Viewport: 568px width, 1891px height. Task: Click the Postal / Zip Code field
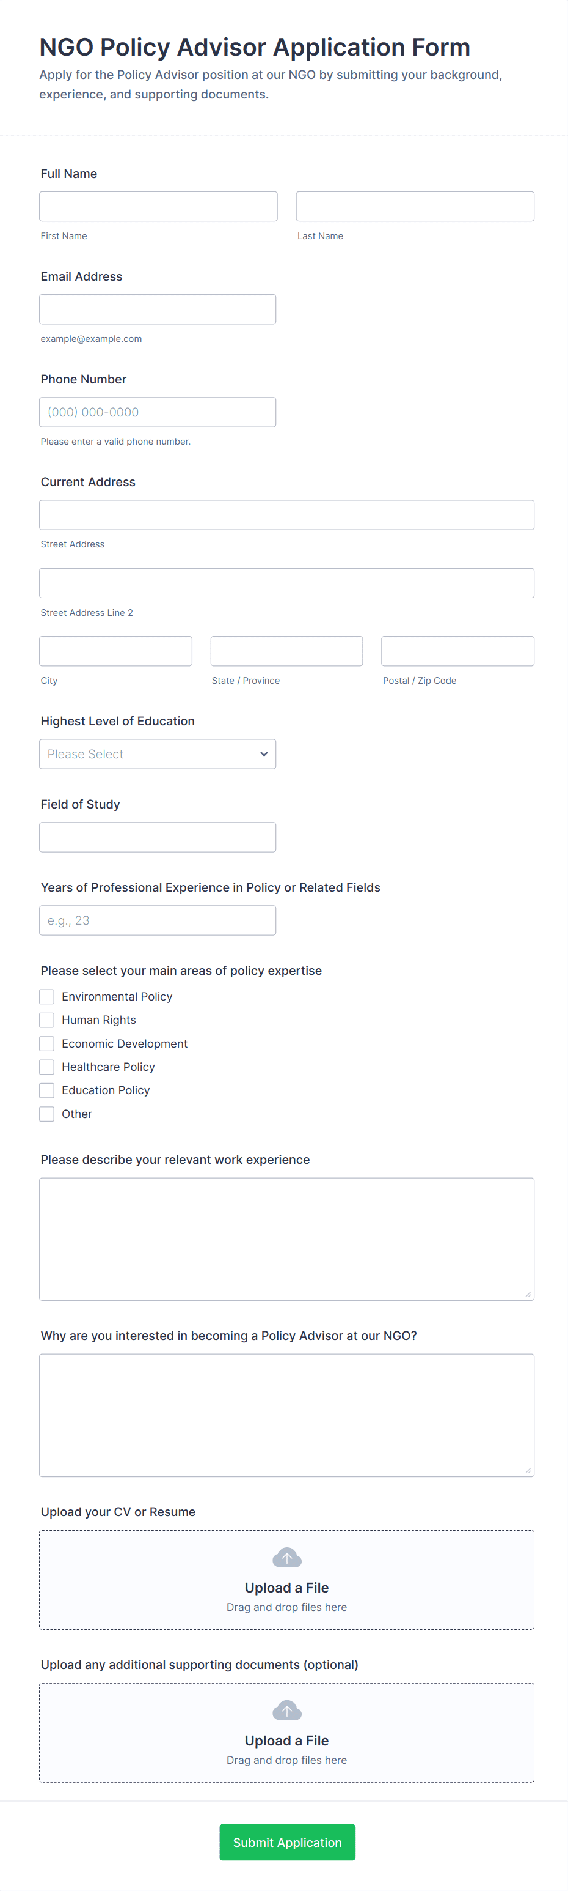coord(457,650)
